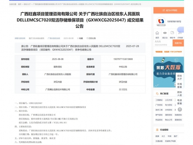Select the 土石方招标 hot tag

[x=169, y=100]
